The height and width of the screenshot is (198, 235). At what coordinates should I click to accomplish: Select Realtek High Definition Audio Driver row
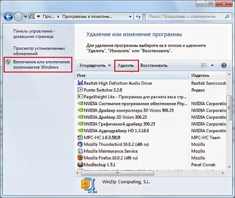click(151, 83)
